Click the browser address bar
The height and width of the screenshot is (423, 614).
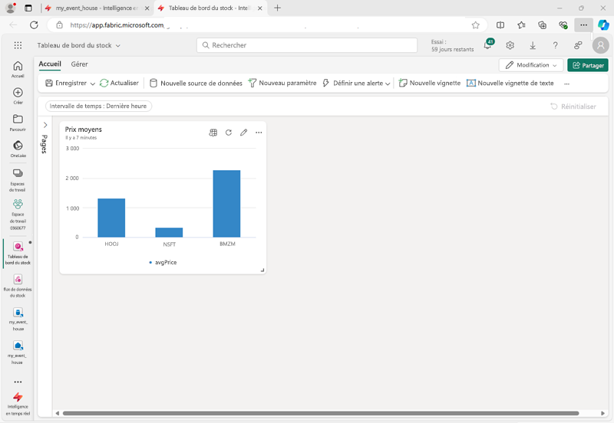266,25
